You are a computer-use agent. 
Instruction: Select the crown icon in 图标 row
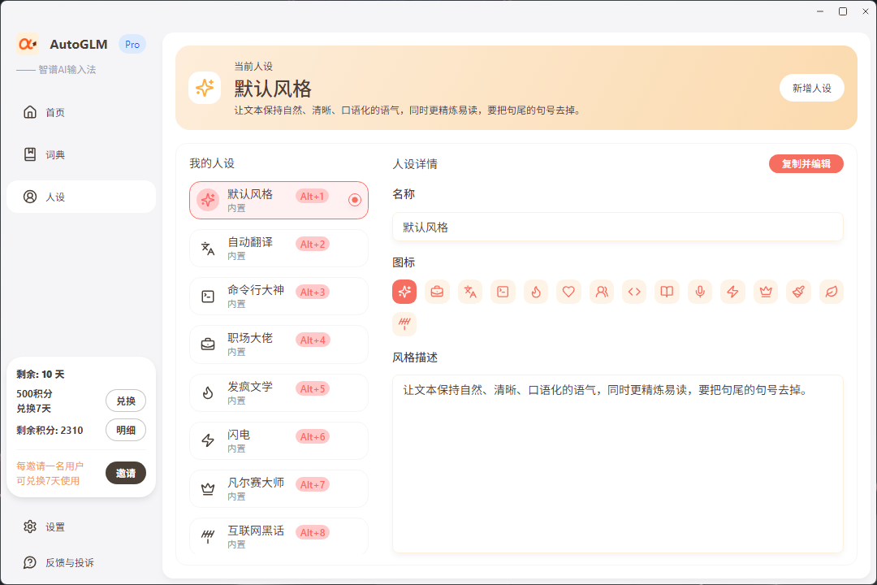pyautogui.click(x=765, y=292)
